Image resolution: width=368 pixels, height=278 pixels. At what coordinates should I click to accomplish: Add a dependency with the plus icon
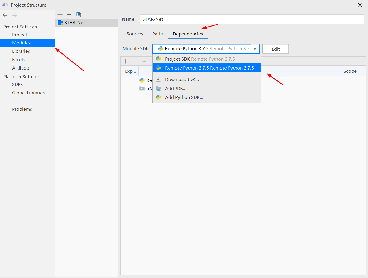[x=125, y=61]
